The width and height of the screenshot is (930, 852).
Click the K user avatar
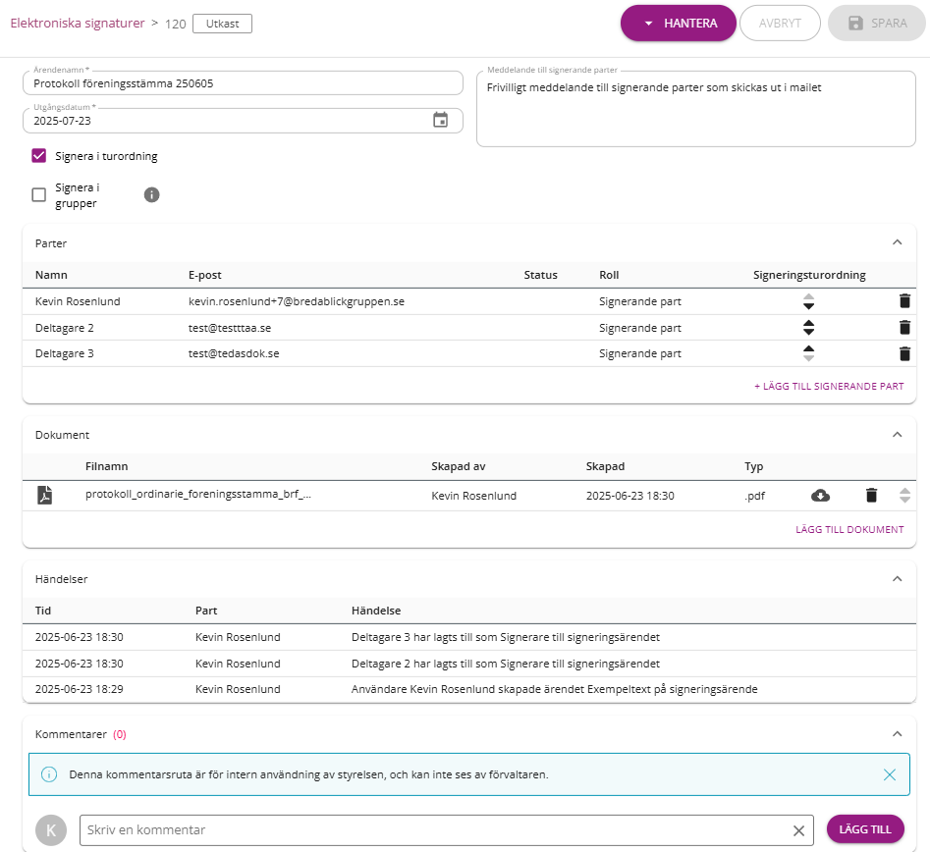tap(51, 830)
